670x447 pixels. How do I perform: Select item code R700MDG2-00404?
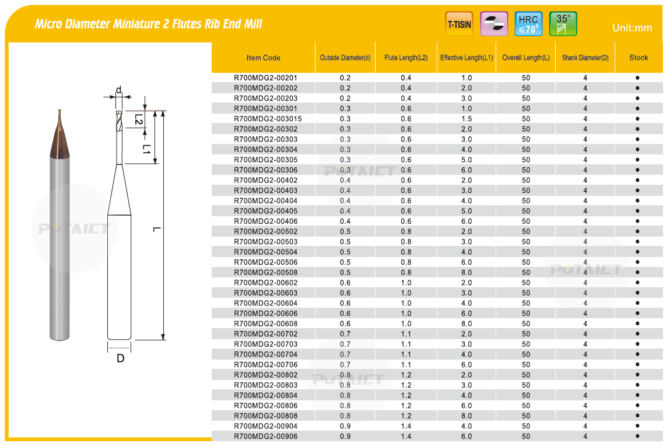[x=265, y=200]
